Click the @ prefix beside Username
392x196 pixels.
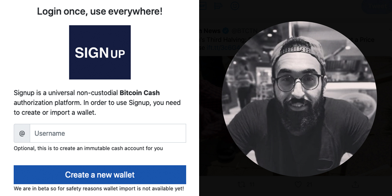22,133
